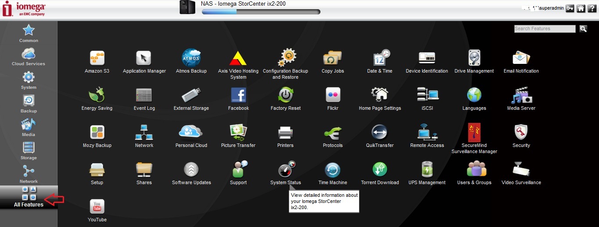Image resolution: width=599 pixels, height=227 pixels.
Task: Select the Backup sidebar category
Action: pyautogui.click(x=29, y=104)
